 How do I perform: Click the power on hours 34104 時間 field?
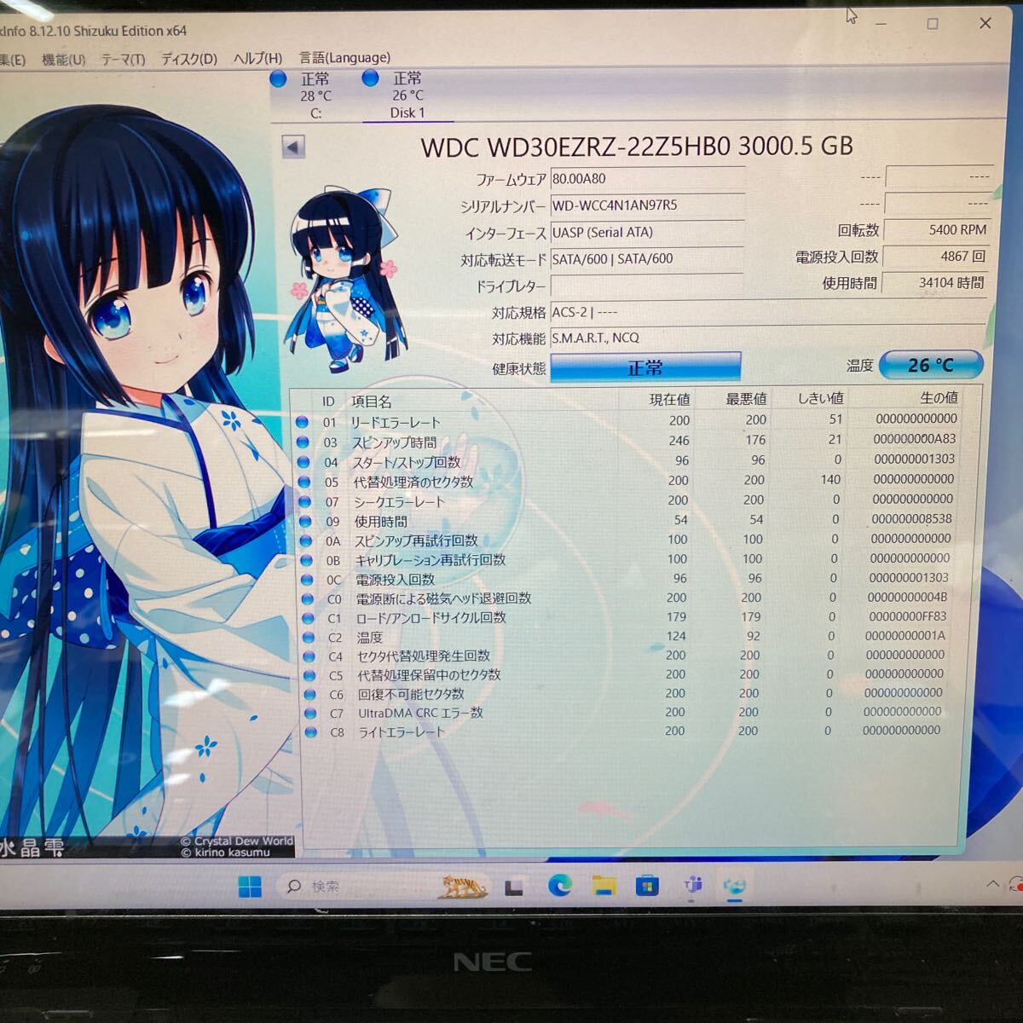(x=935, y=282)
